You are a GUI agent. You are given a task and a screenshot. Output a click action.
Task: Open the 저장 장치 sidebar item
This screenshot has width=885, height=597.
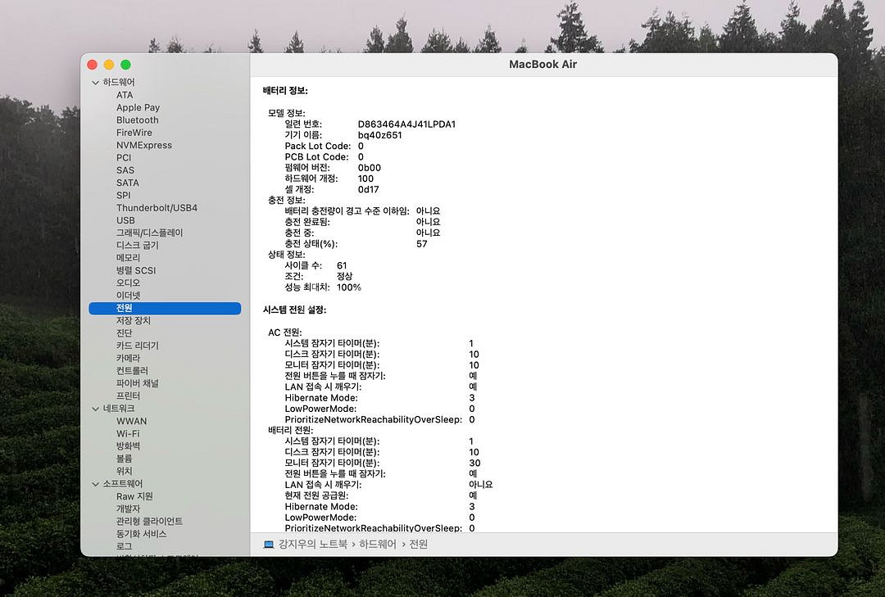click(133, 321)
